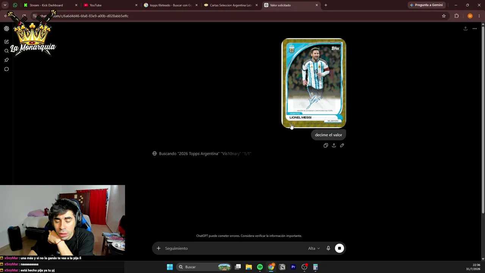The width and height of the screenshot is (485, 273).
Task: Edit the 'decime el valor' message
Action: pos(342,145)
